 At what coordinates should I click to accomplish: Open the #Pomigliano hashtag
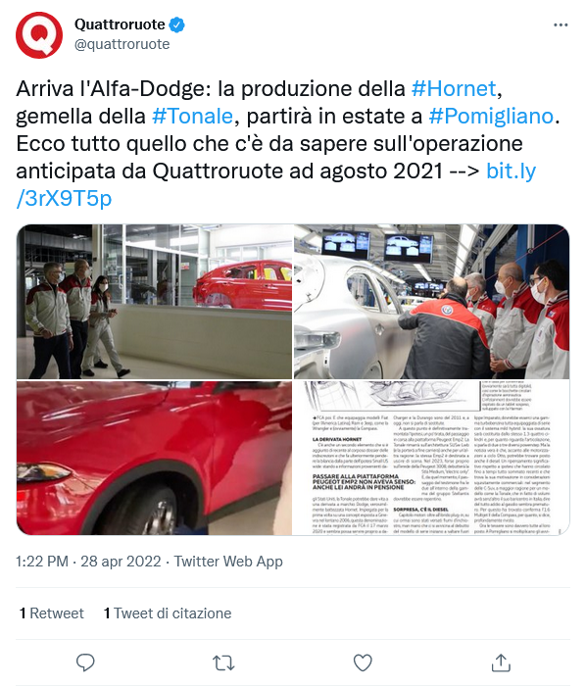pyautogui.click(x=491, y=117)
